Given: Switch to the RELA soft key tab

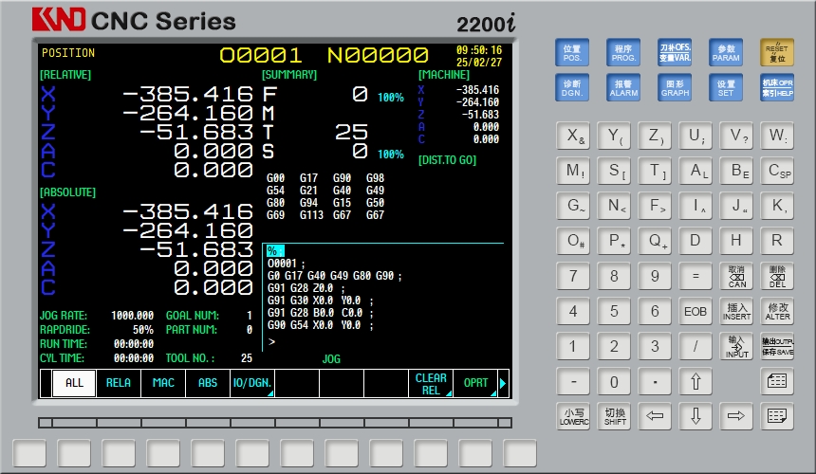Looking at the screenshot, I should (119, 383).
